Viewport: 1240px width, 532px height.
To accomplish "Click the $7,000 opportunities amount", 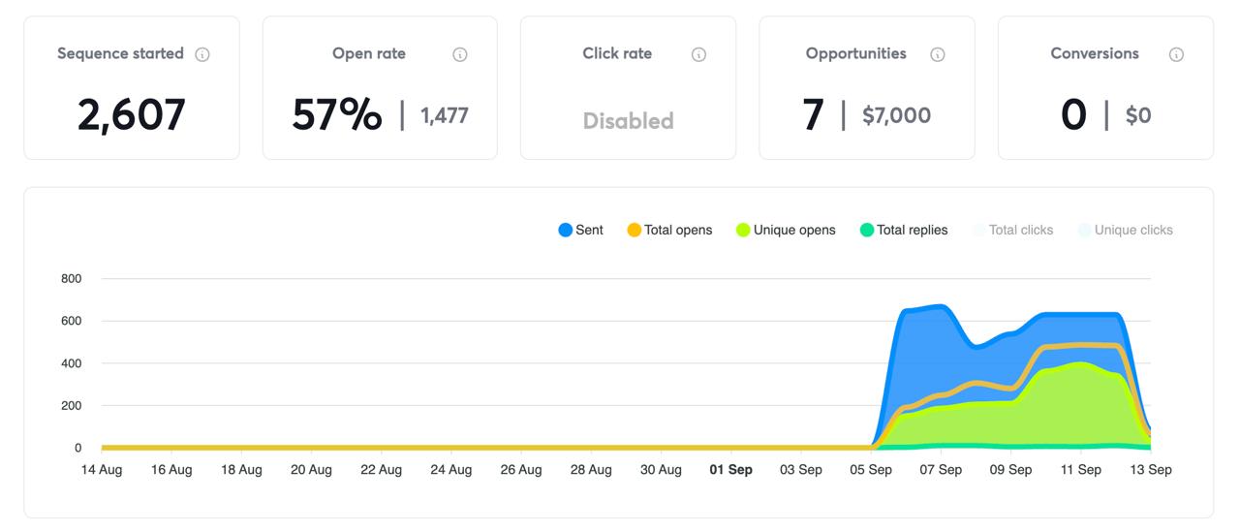I will click(896, 116).
